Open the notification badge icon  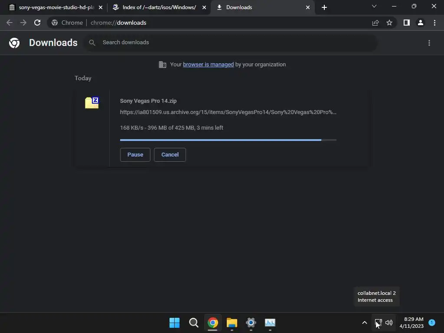[x=432, y=323]
